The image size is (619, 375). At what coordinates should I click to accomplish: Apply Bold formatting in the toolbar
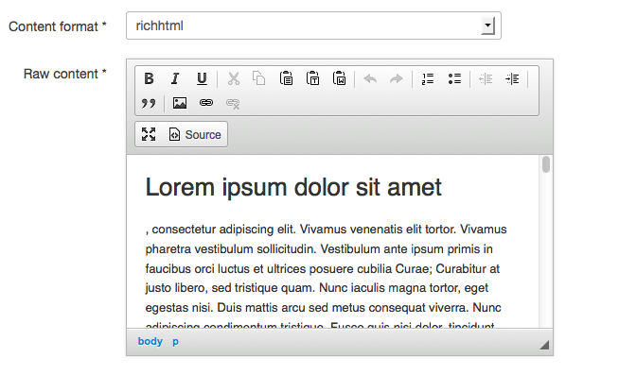click(149, 78)
